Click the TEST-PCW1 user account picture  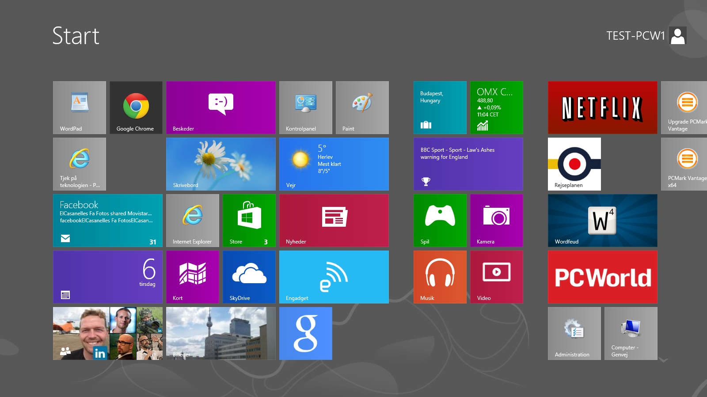(x=677, y=36)
